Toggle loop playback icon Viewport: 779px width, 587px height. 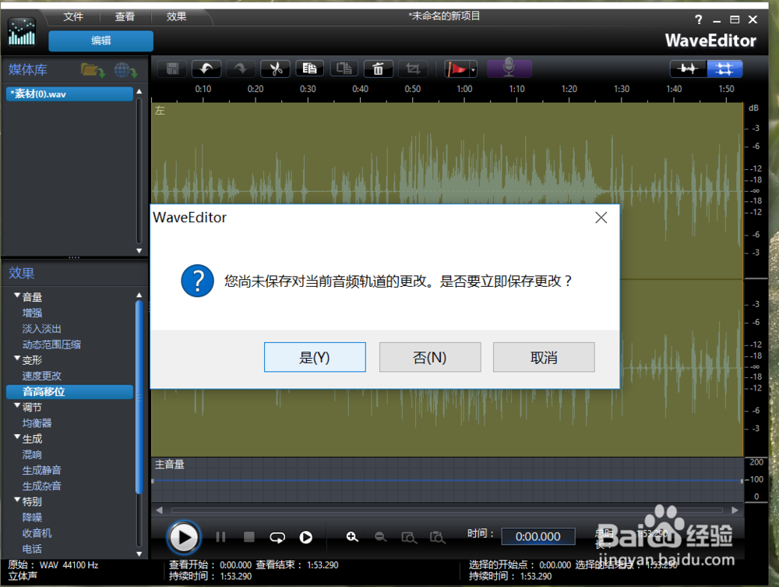coord(277,537)
